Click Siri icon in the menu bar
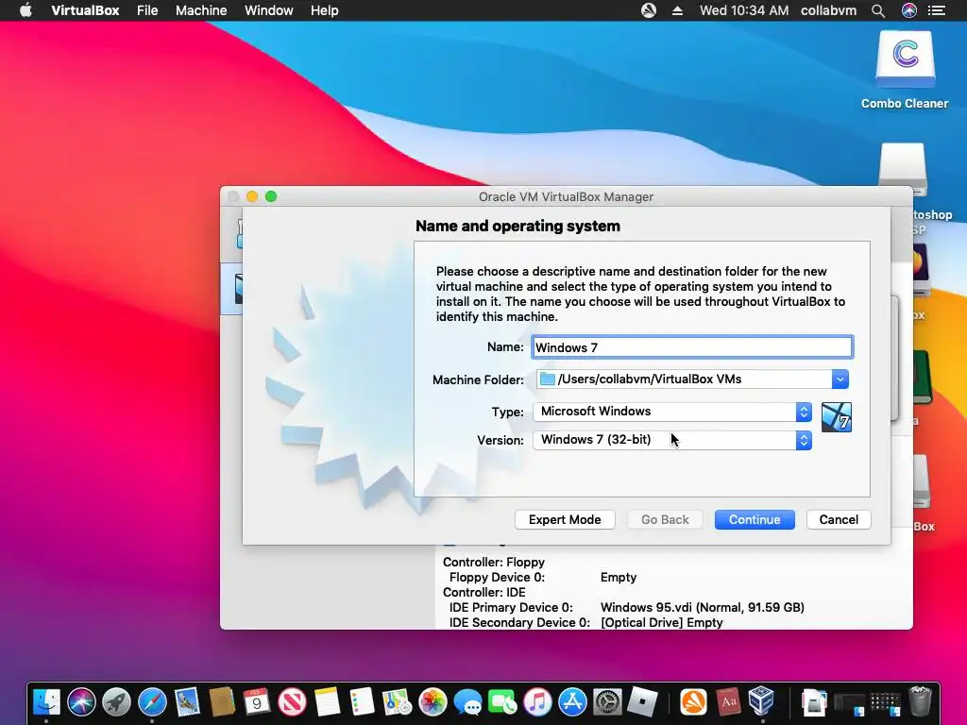Screen dimensions: 967x725 point(909,10)
